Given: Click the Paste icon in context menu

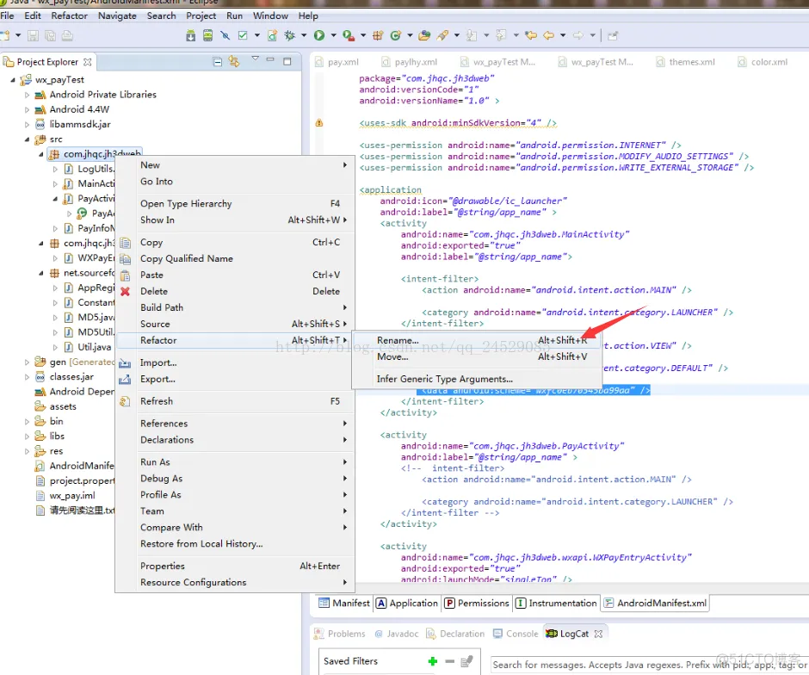Looking at the screenshot, I should tap(125, 275).
